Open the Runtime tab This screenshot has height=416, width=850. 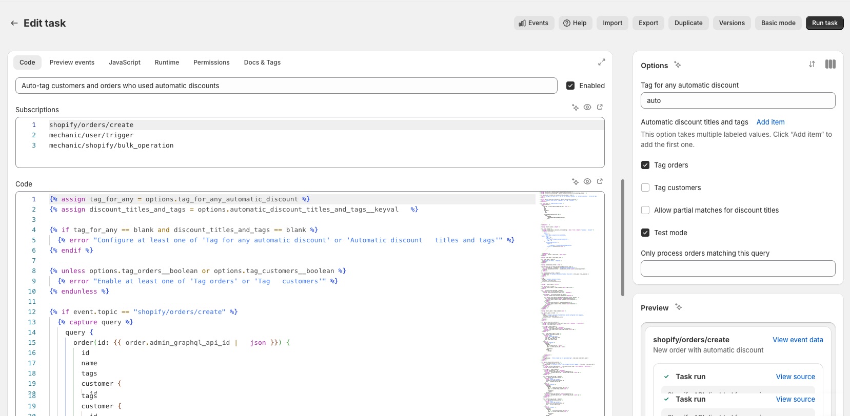pos(167,63)
